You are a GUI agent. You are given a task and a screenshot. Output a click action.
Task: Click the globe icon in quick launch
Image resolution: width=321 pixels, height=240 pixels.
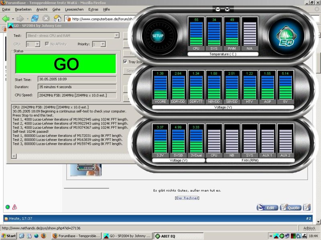(x=36, y=236)
